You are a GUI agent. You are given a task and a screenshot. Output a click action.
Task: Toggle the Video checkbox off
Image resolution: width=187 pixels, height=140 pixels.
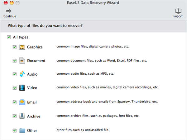15,88
